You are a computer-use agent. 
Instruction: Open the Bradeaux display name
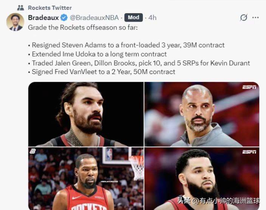[x=43, y=18]
